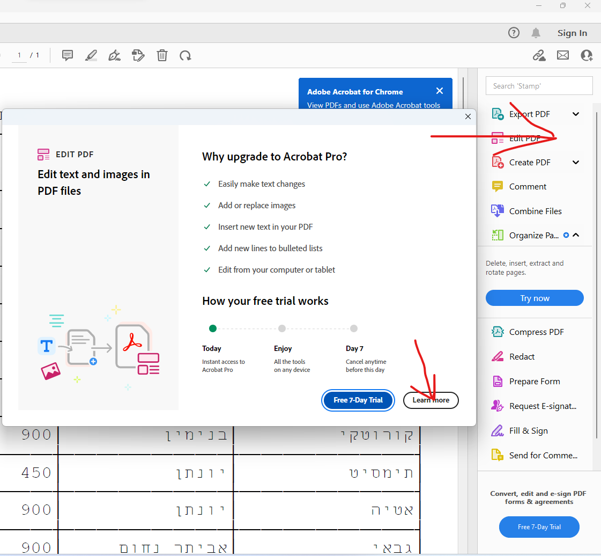Open the Comment tool in sidebar

527,186
